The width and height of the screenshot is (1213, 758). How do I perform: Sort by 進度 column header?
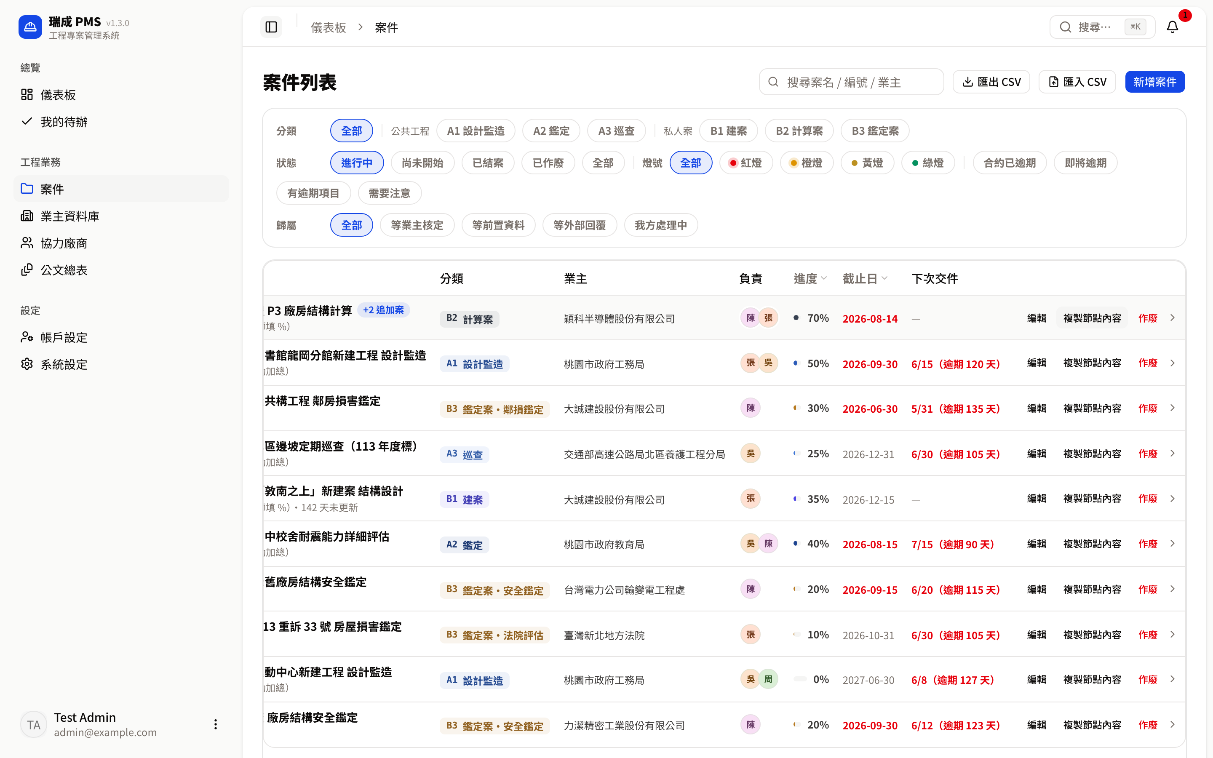(x=810, y=279)
